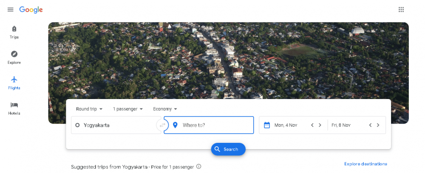425x173 pixels.
Task: Expand the Economy class dropdown
Action: click(x=165, y=109)
